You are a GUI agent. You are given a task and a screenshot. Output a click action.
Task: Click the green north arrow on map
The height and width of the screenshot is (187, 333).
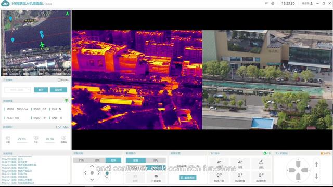pos(67,14)
